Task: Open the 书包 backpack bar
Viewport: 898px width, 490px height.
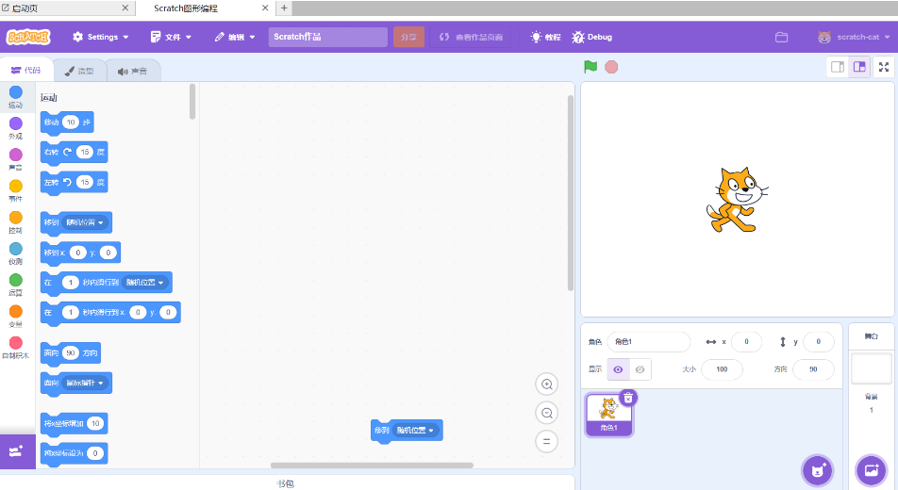Action: (x=287, y=483)
